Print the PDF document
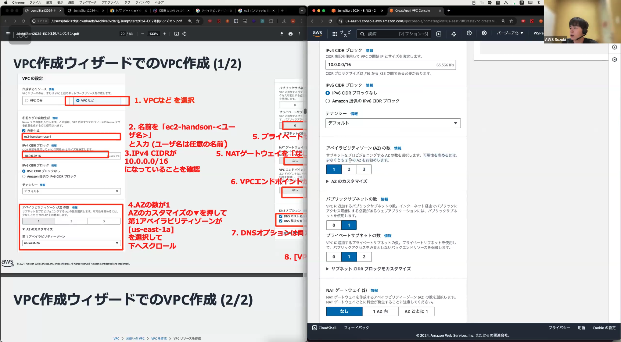This screenshot has height=342, width=621. [x=290, y=34]
